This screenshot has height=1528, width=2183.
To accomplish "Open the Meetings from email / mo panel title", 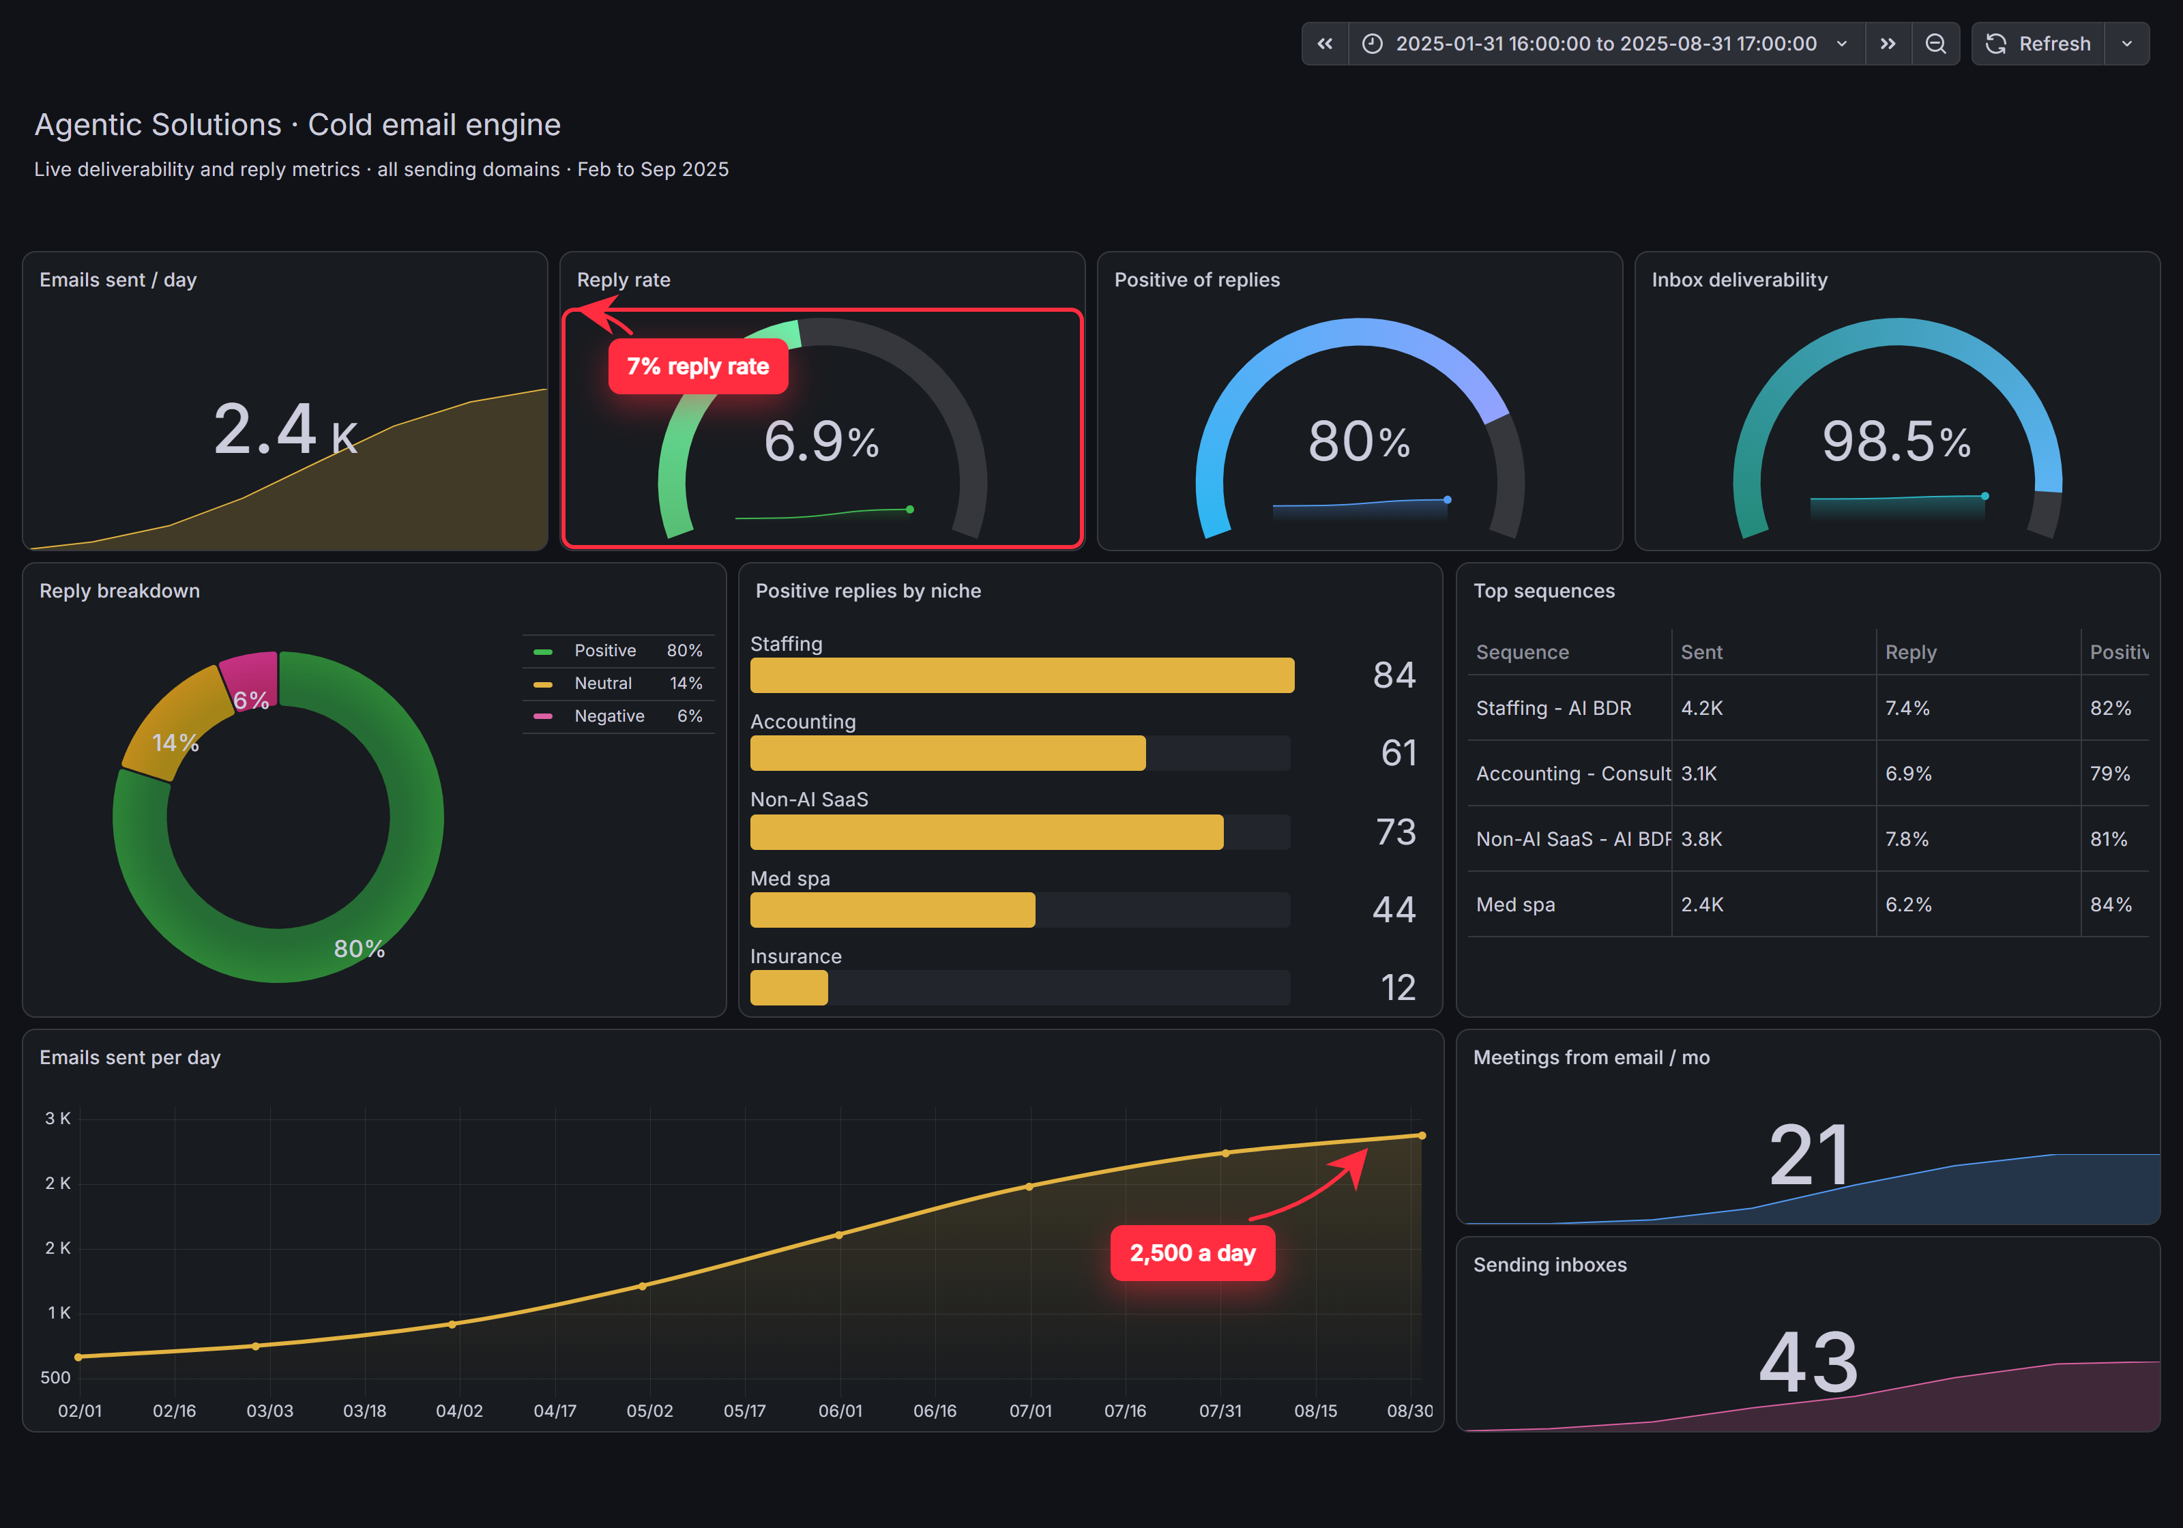I will [1592, 1057].
